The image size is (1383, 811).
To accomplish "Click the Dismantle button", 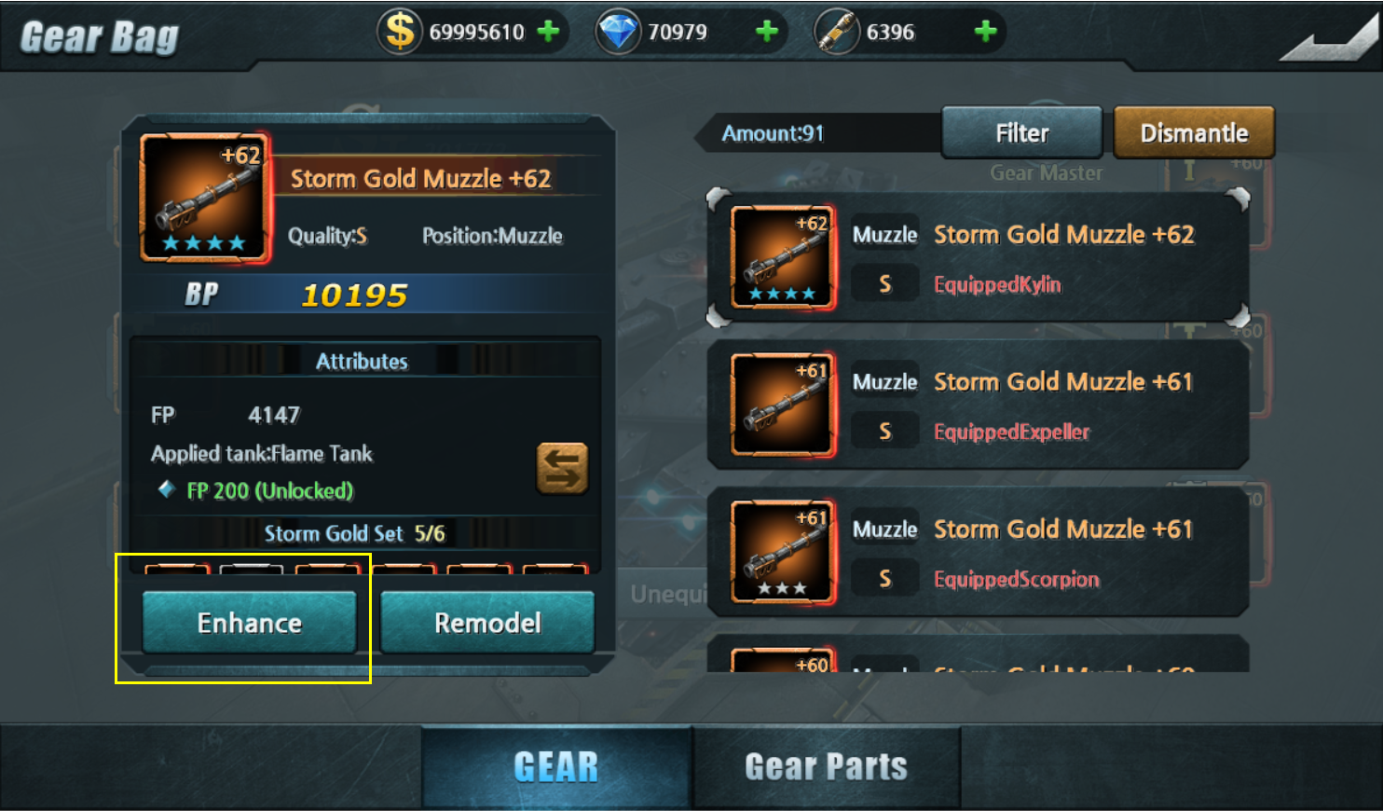I will pyautogui.click(x=1194, y=133).
